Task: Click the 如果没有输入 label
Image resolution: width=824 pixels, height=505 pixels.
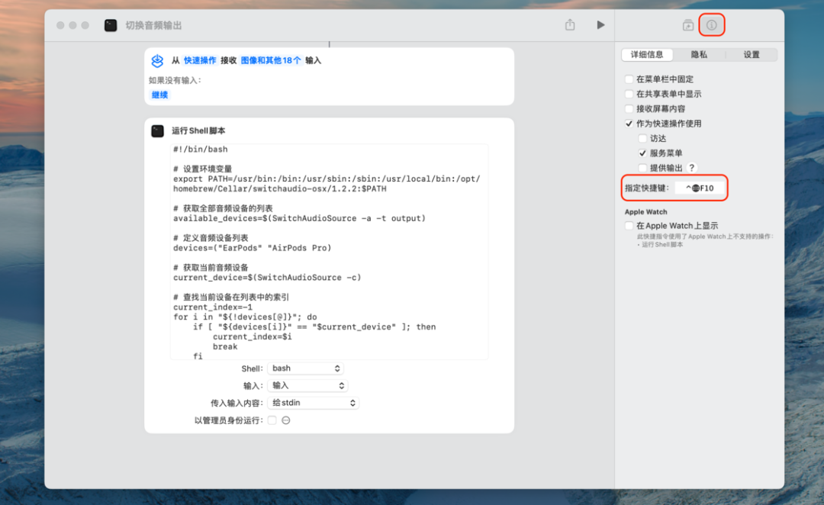Action: (x=175, y=80)
